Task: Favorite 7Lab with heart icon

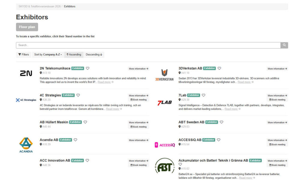Action: 204,95
